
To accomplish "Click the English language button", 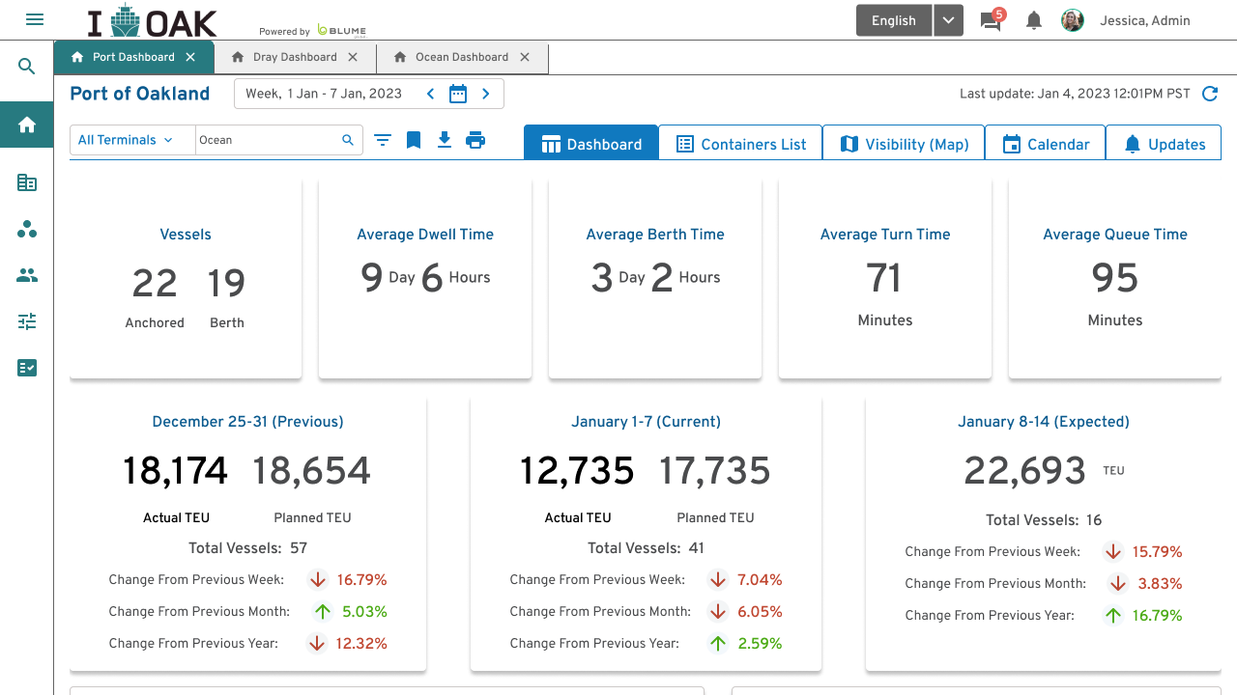I will (894, 20).
